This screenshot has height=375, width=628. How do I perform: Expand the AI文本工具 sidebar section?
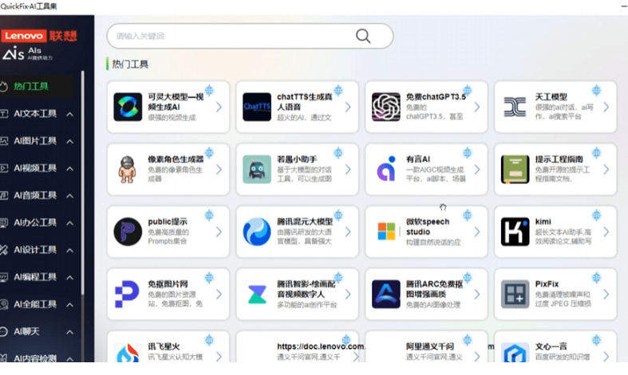coord(70,114)
